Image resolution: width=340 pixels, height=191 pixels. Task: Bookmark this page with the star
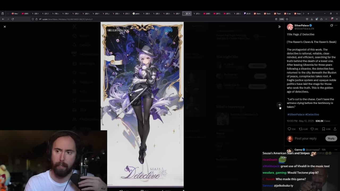click(287, 19)
